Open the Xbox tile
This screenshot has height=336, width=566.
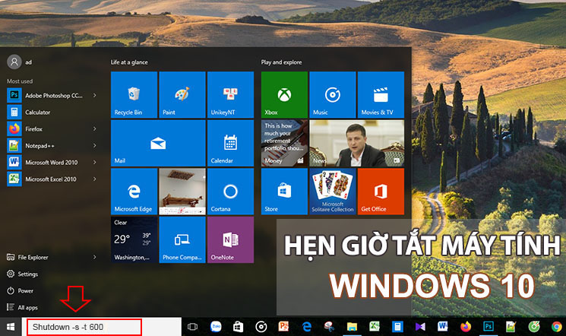coord(284,95)
